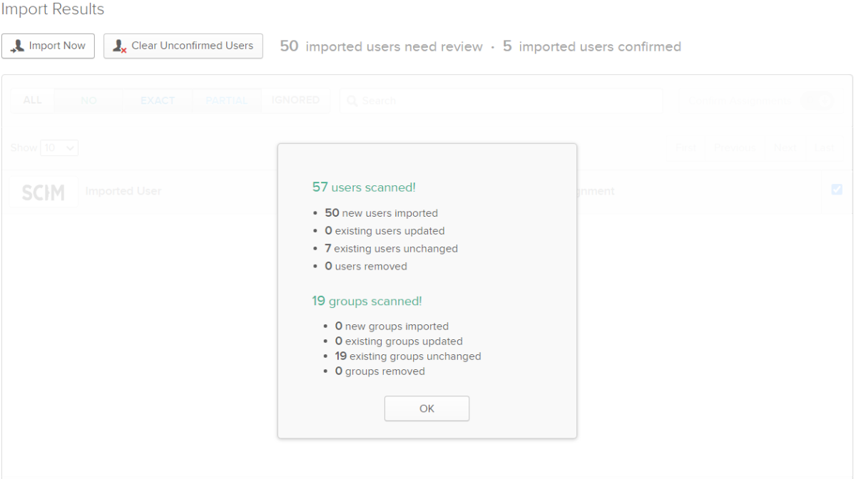Click the search magnifier icon

pos(352,101)
